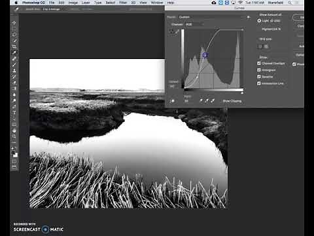Screen dimensions: 314x236
Task: Select the Clone Stamp tool
Action: coord(14,71)
